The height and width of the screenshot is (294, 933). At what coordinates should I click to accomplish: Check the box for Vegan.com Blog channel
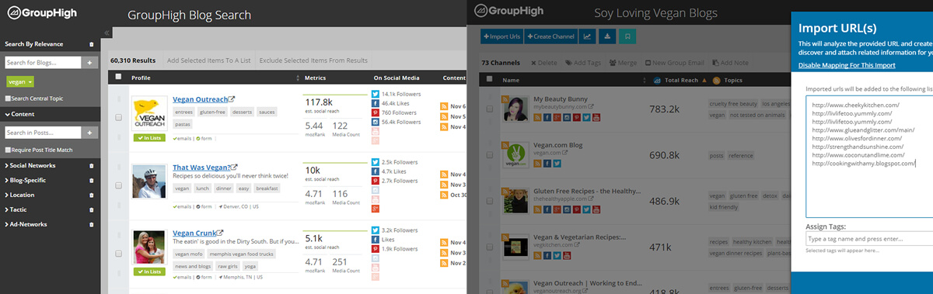490,155
